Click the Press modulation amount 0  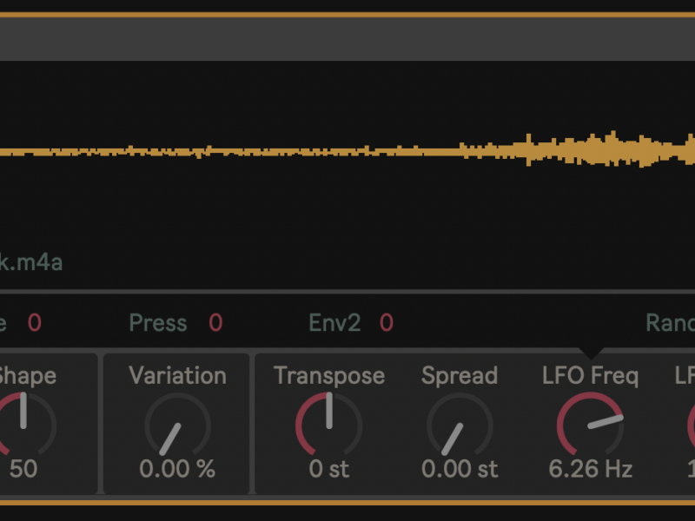tap(215, 323)
